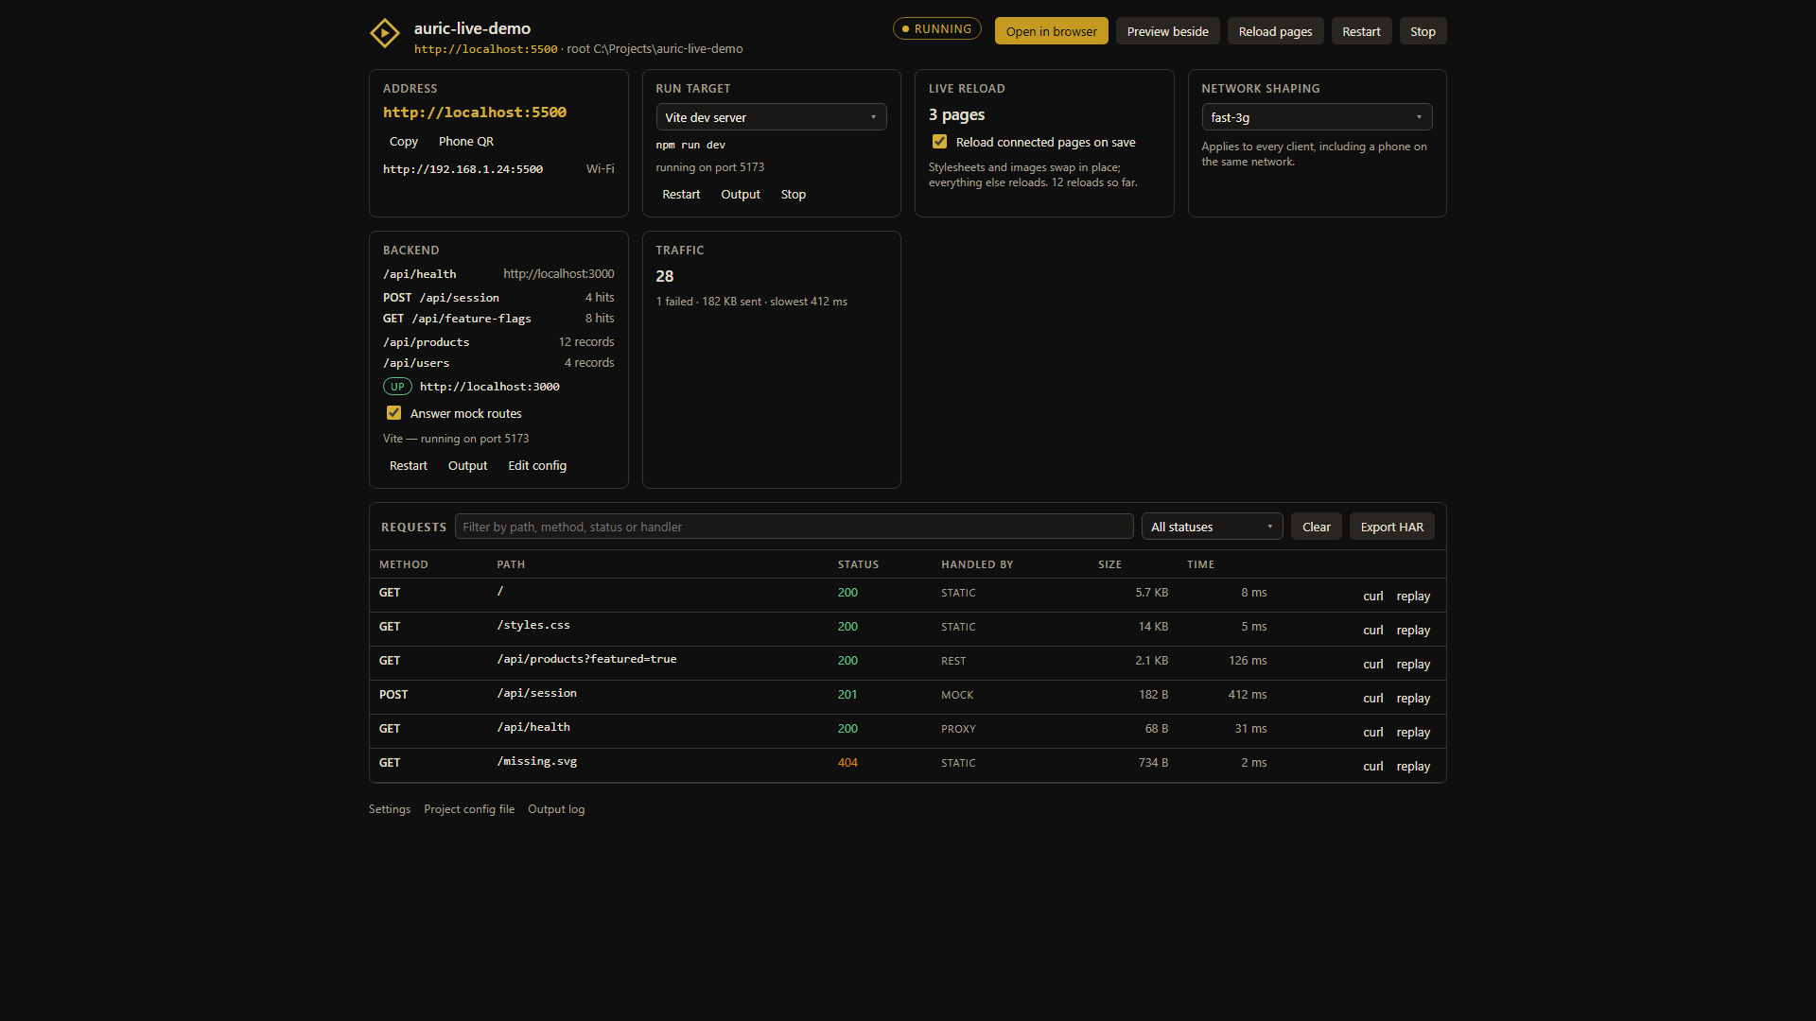This screenshot has height=1021, width=1816.
Task: Click the 404 status of /missing.svg
Action: pyautogui.click(x=847, y=763)
